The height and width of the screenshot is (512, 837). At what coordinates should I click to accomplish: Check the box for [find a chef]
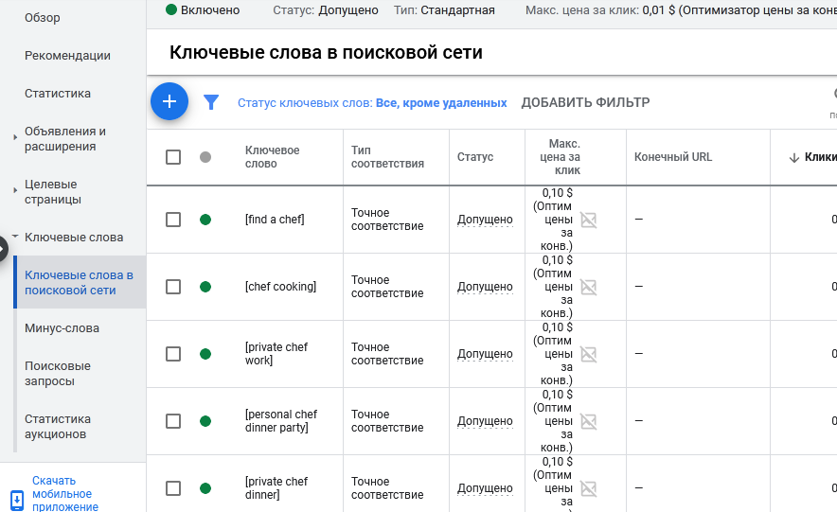[173, 220]
